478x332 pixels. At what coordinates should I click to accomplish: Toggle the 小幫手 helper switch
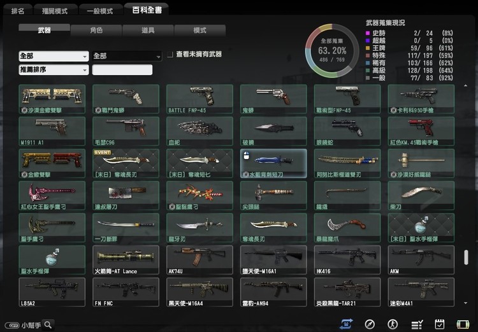(12, 325)
